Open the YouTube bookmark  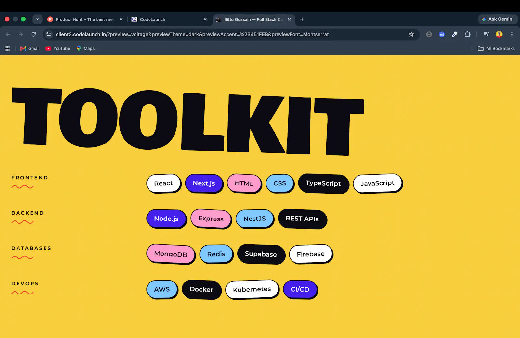(58, 48)
